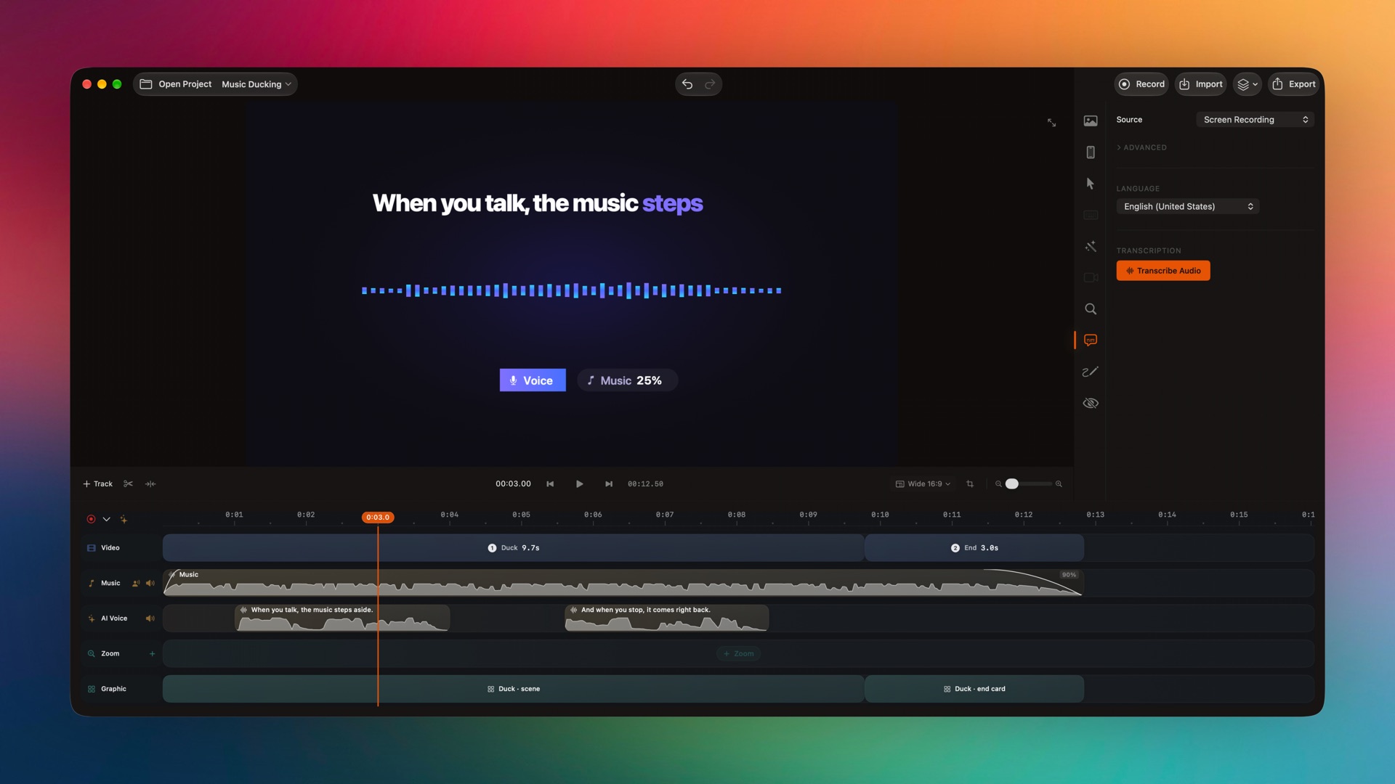Open the English (United States) language dropdown
This screenshot has height=784, width=1395.
1188,206
